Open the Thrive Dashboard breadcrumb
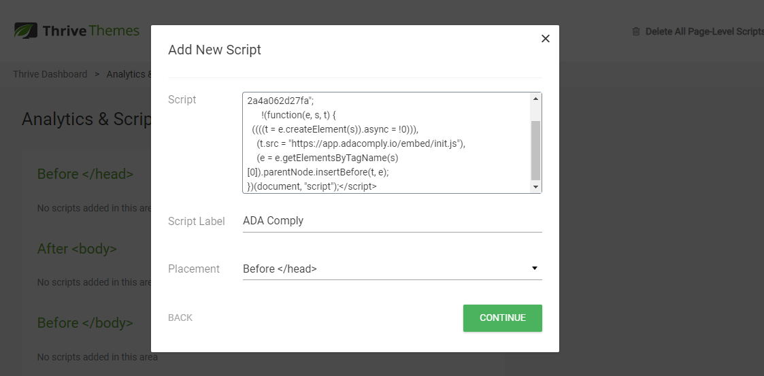Viewport: 764px width, 376px height. click(x=50, y=74)
